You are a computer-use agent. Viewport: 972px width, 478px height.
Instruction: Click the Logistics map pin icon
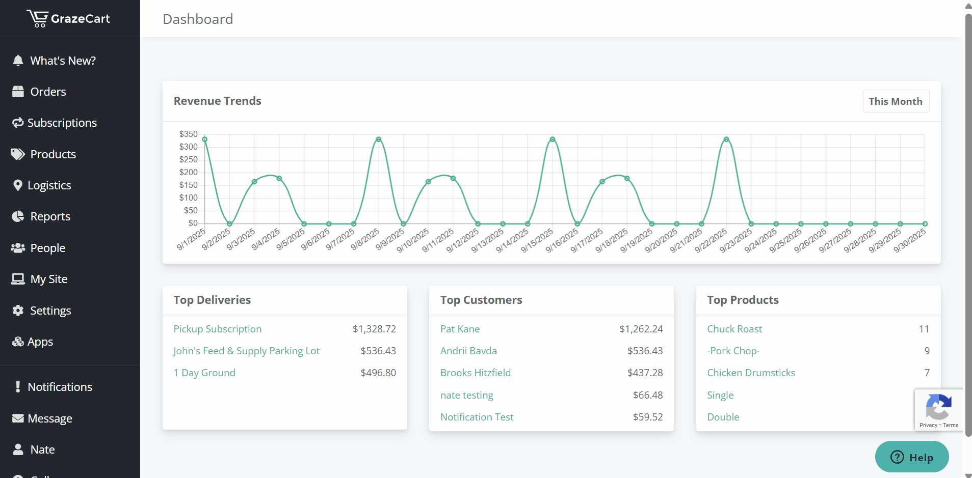[x=18, y=185]
